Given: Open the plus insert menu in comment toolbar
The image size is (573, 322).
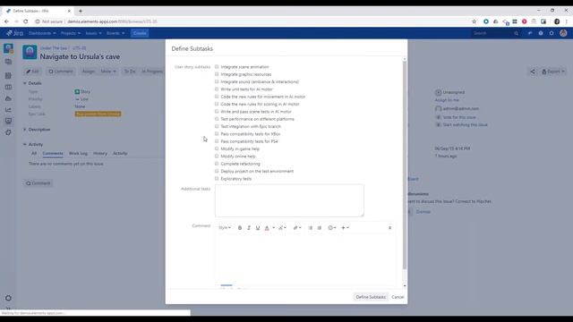Looking at the screenshot, I should [x=345, y=228].
